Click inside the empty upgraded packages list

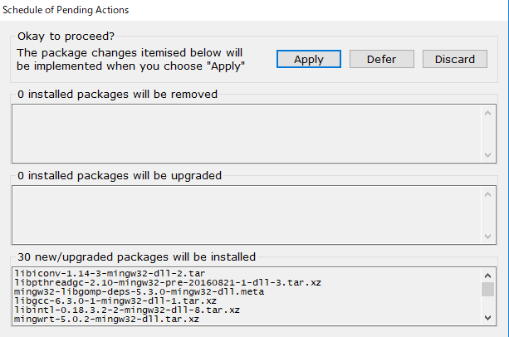[x=246, y=214]
